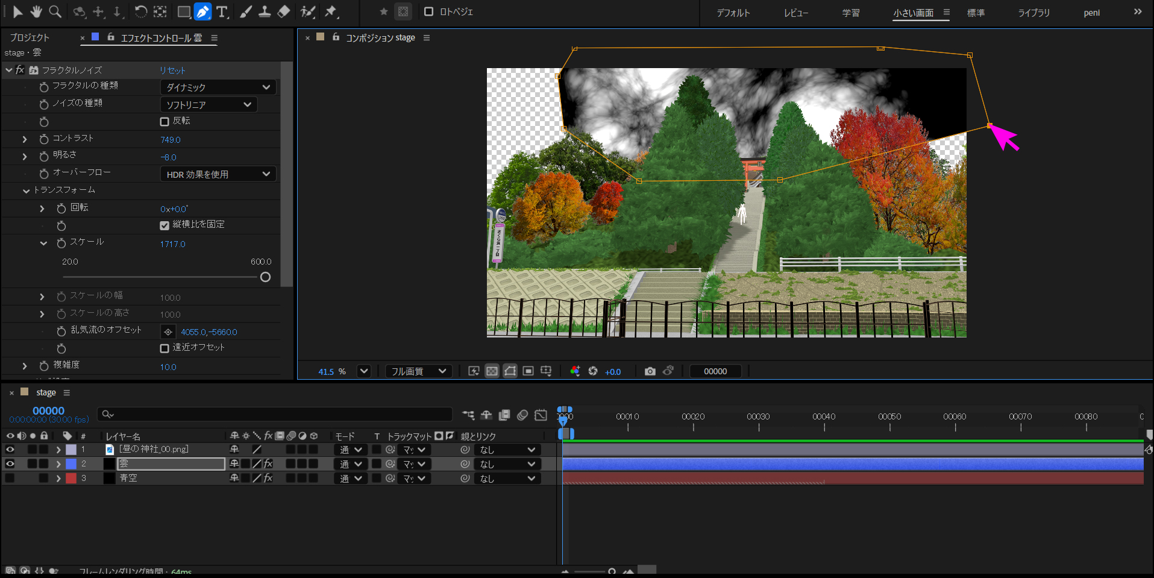
Task: Click リセット for the Fractal Noise effect
Action: coord(172,71)
